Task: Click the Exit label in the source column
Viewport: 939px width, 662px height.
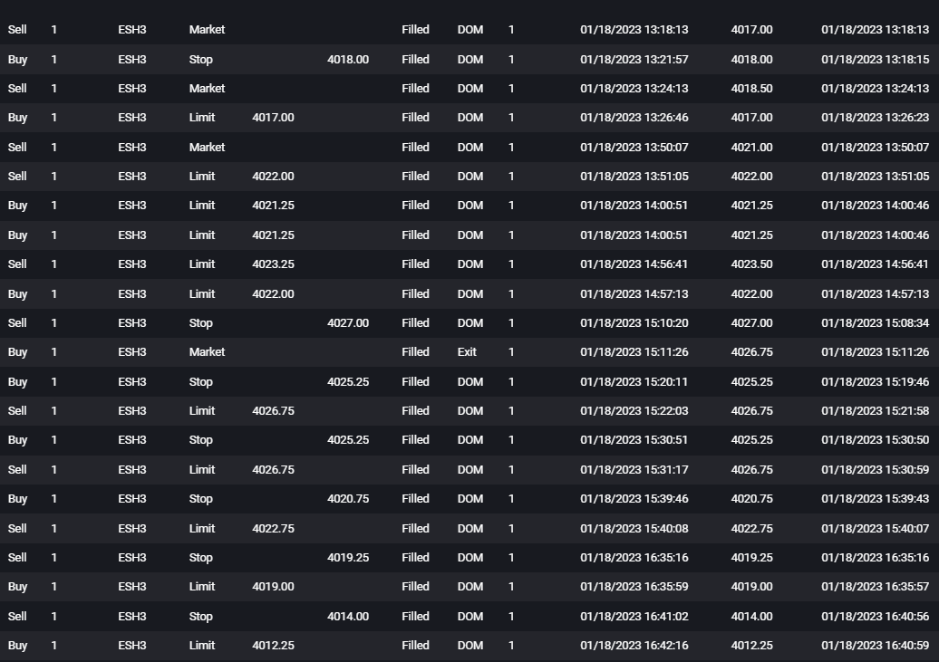Action: (x=467, y=352)
